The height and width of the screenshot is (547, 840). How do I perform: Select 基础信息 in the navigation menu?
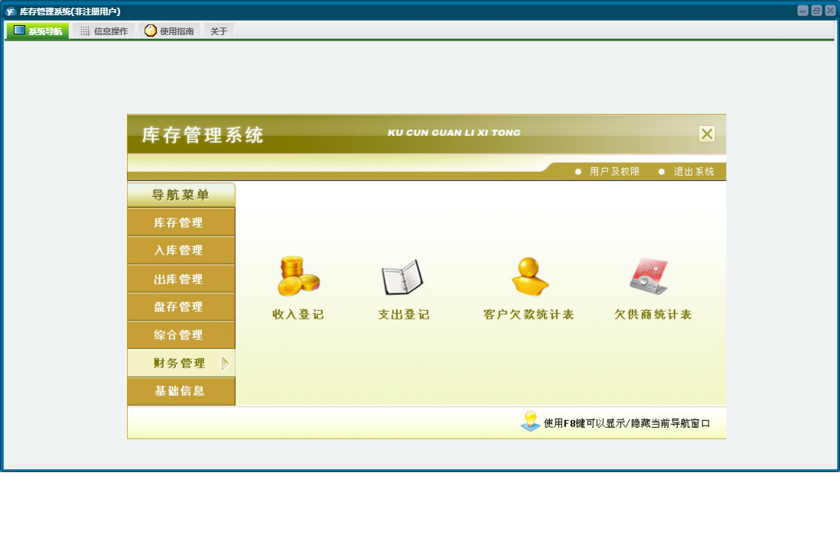[181, 391]
